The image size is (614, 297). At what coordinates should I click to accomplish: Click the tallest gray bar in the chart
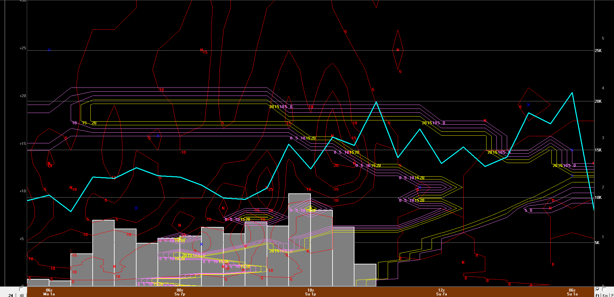tap(299, 240)
